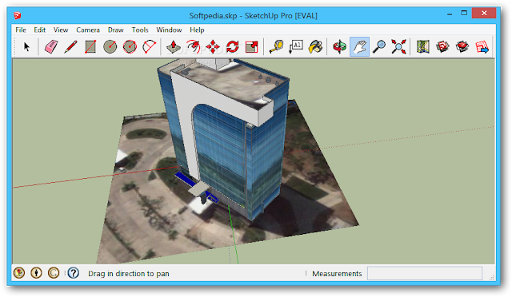Click the "Drag in direction to pan" status text
512x297 pixels.
[129, 274]
